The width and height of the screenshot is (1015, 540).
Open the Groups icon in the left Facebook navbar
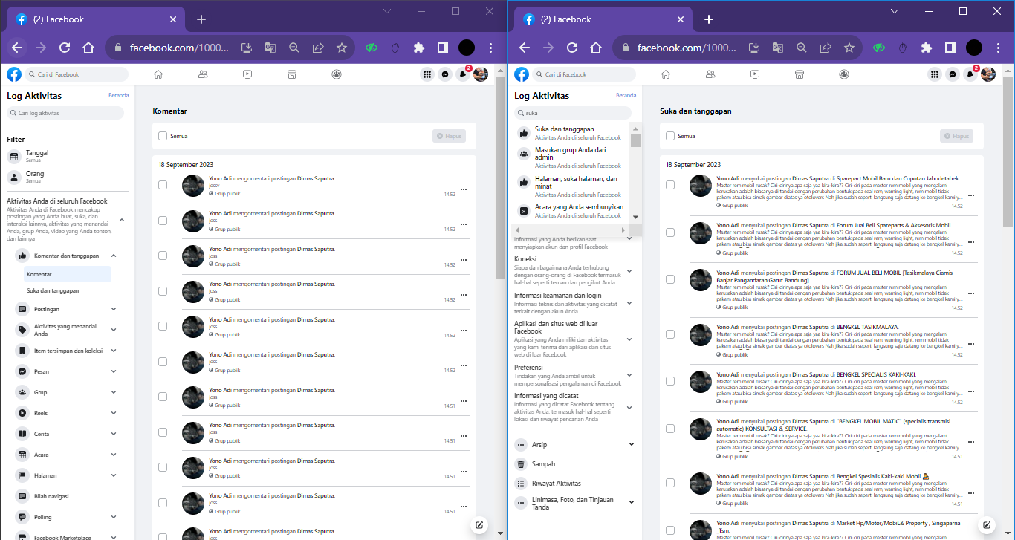(x=337, y=74)
